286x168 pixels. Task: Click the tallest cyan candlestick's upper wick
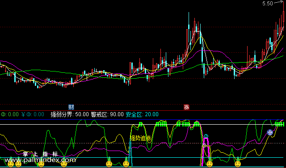[x=189, y=18]
